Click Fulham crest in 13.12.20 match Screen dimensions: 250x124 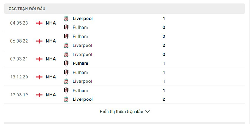coord(66,72)
